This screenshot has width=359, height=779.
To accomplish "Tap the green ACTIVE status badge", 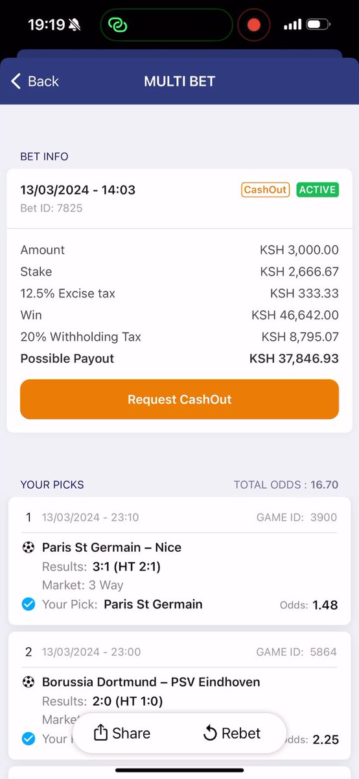I will 318,190.
